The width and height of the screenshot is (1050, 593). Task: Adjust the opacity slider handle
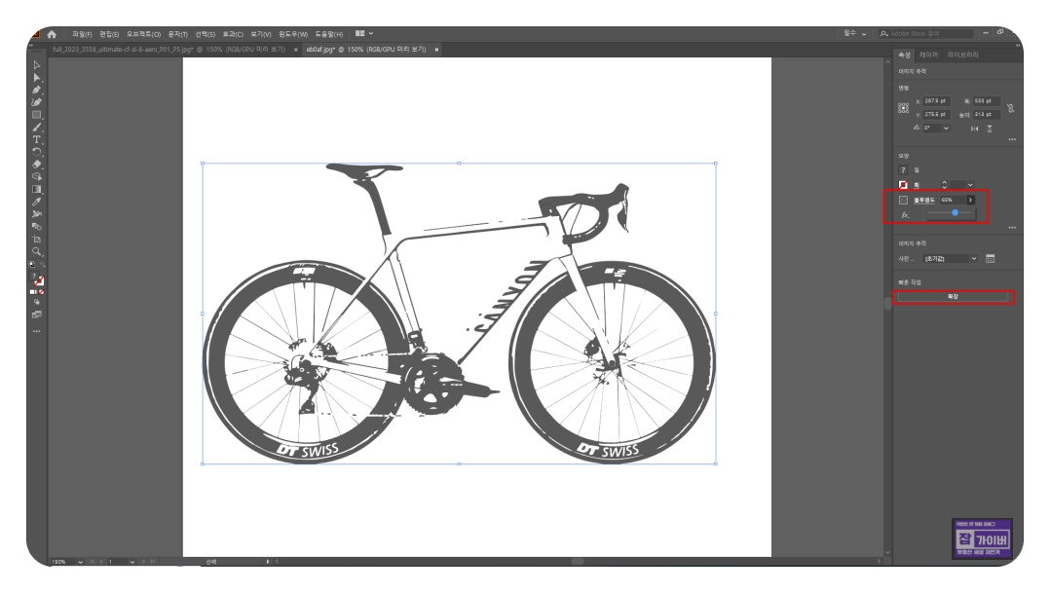point(955,213)
